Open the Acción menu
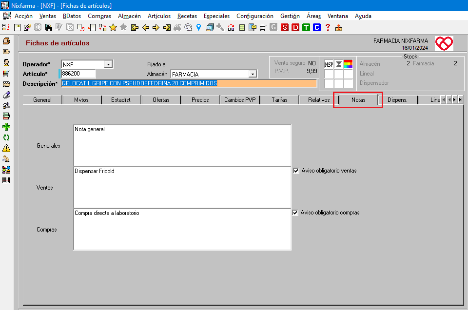Screen dimensions: 468x310 click(23, 16)
